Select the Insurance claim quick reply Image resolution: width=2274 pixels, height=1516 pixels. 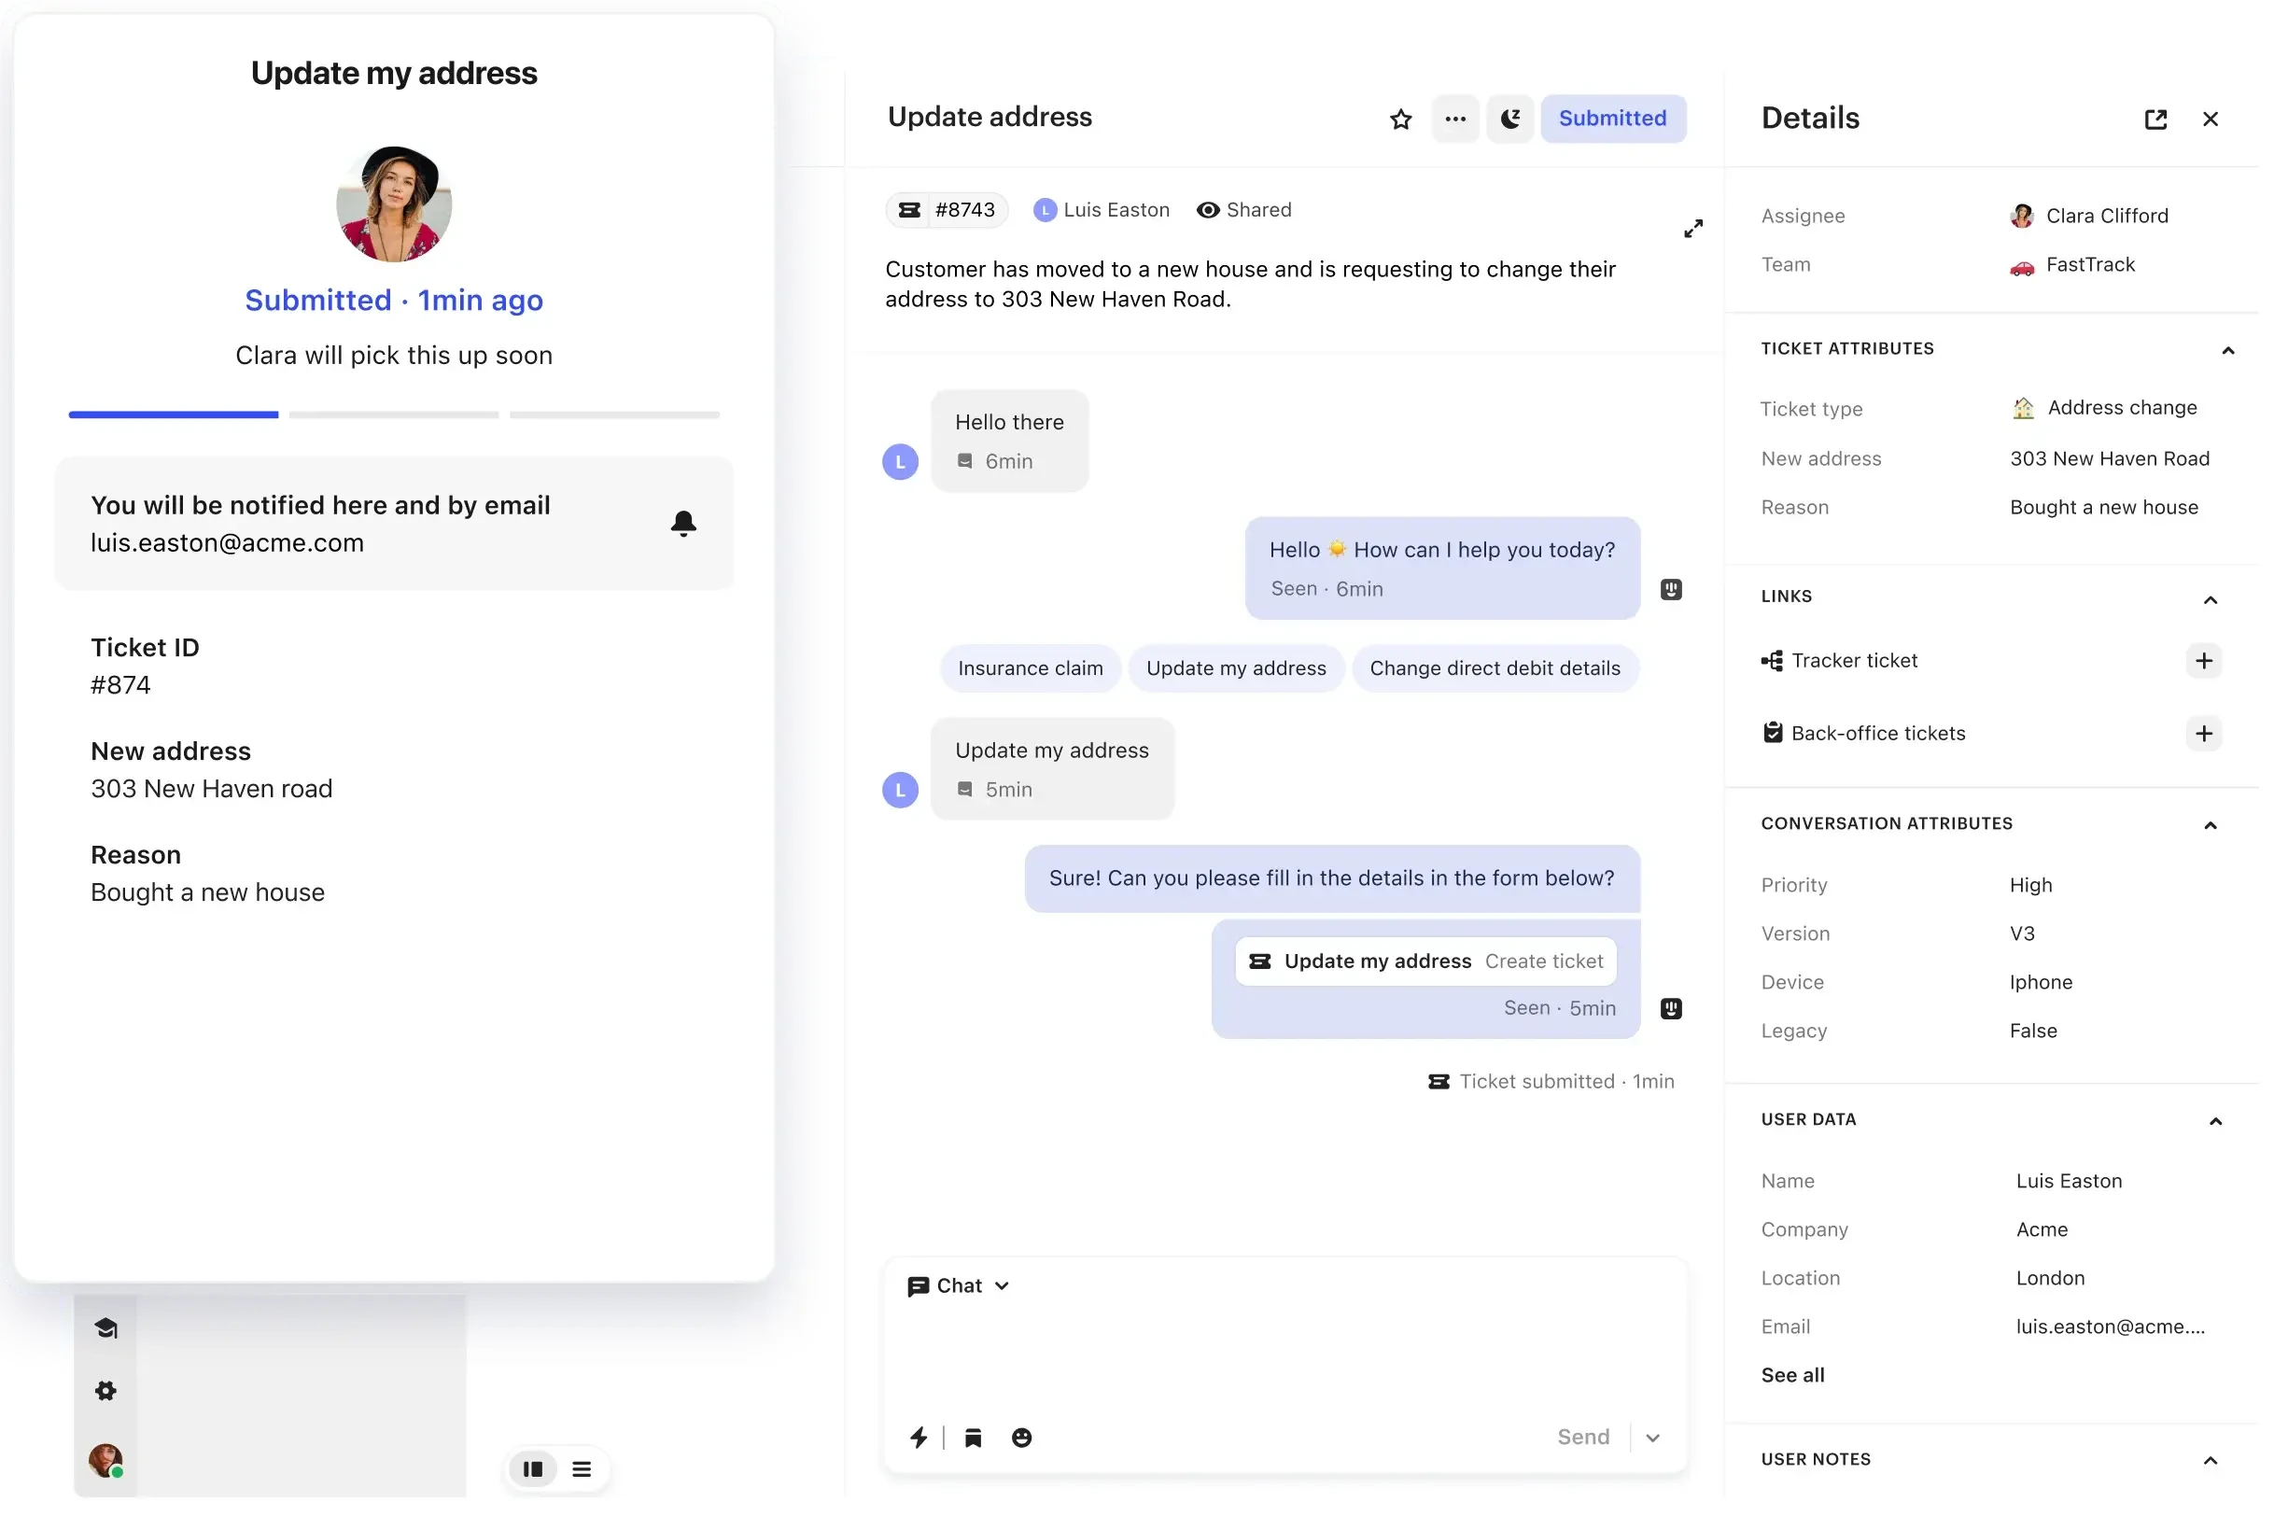[1030, 668]
